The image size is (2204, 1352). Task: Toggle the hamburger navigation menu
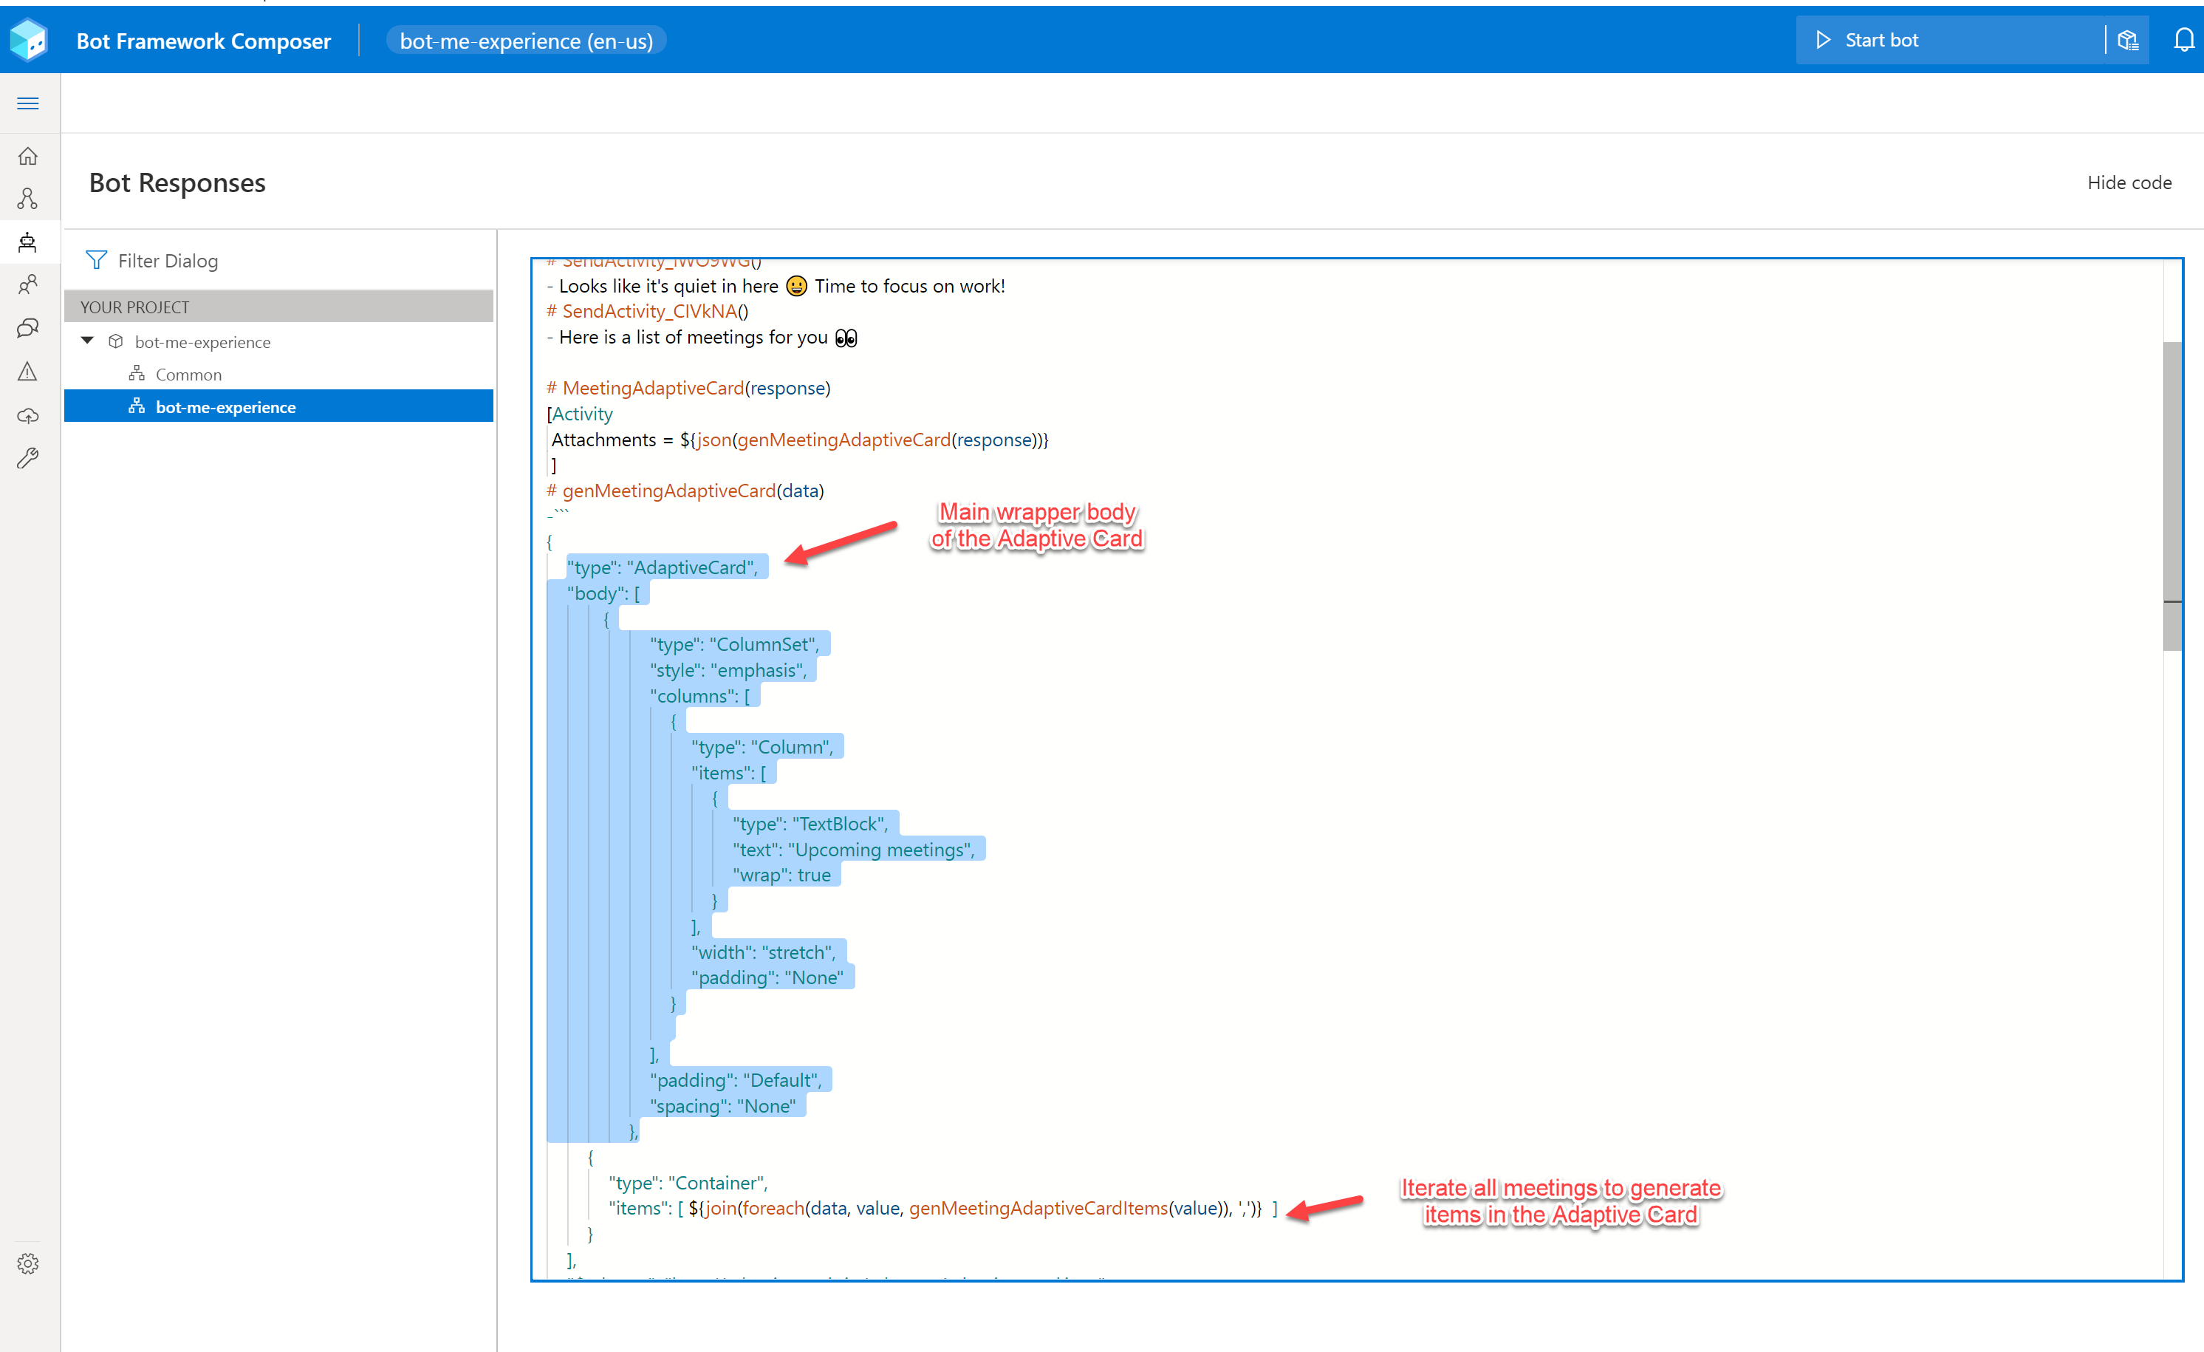pyautogui.click(x=28, y=103)
